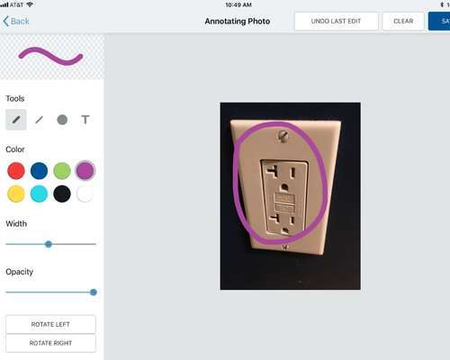The image size is (450, 360).
Task: Click the Rotate Left button
Action: pyautogui.click(x=50, y=324)
